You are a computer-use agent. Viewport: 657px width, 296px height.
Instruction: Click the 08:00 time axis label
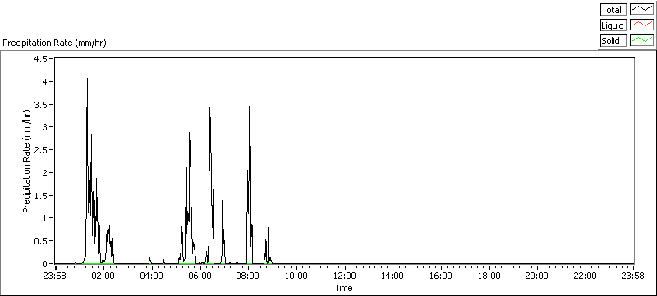(248, 276)
